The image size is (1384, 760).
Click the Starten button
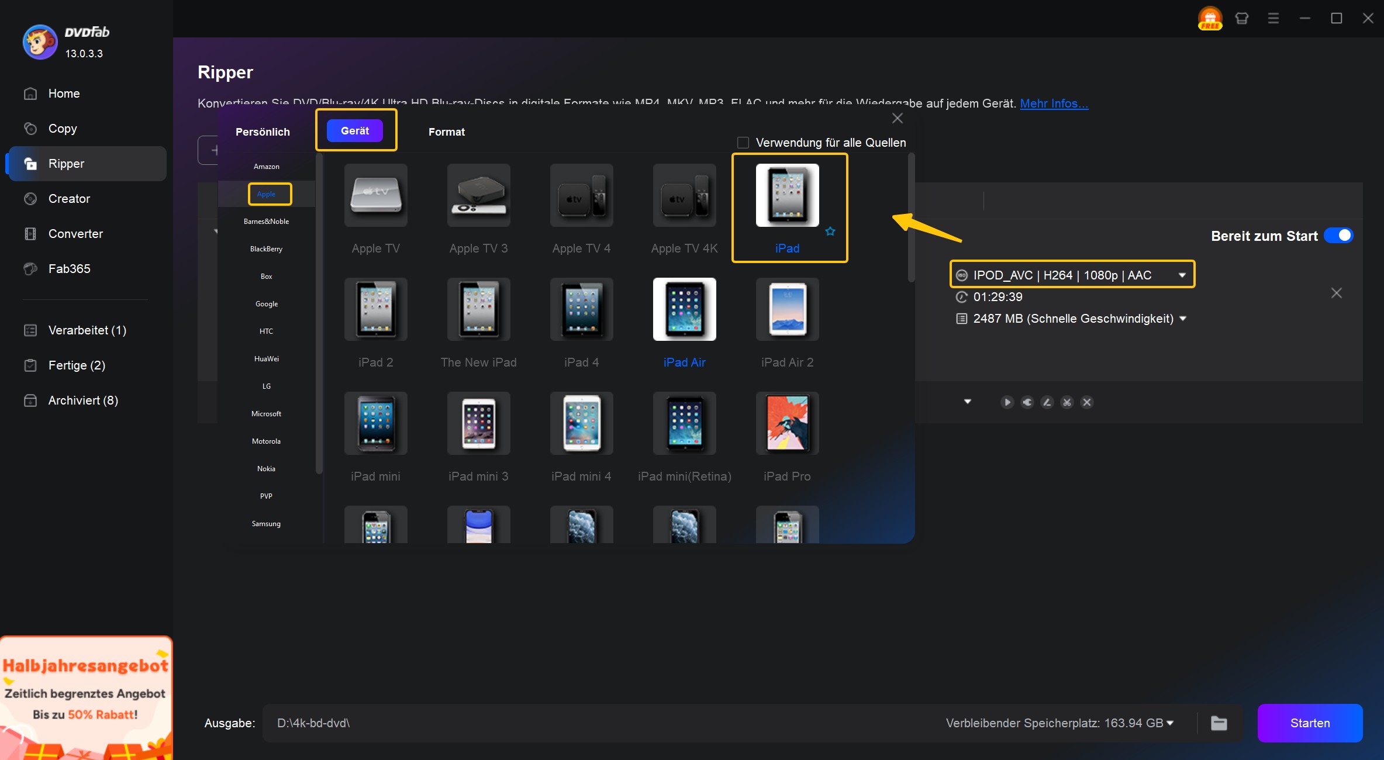(x=1310, y=723)
